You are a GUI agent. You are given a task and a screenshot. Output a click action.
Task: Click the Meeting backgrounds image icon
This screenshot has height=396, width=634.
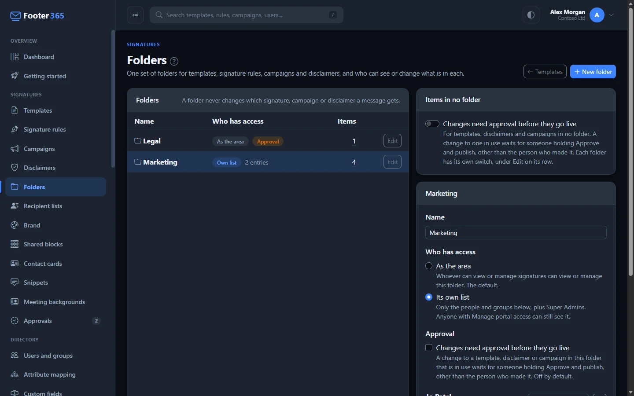point(15,301)
